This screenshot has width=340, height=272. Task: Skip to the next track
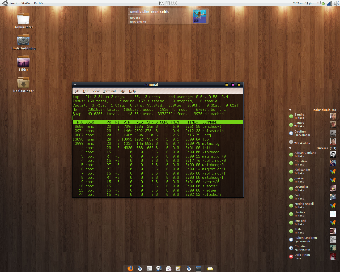pos(174,3)
